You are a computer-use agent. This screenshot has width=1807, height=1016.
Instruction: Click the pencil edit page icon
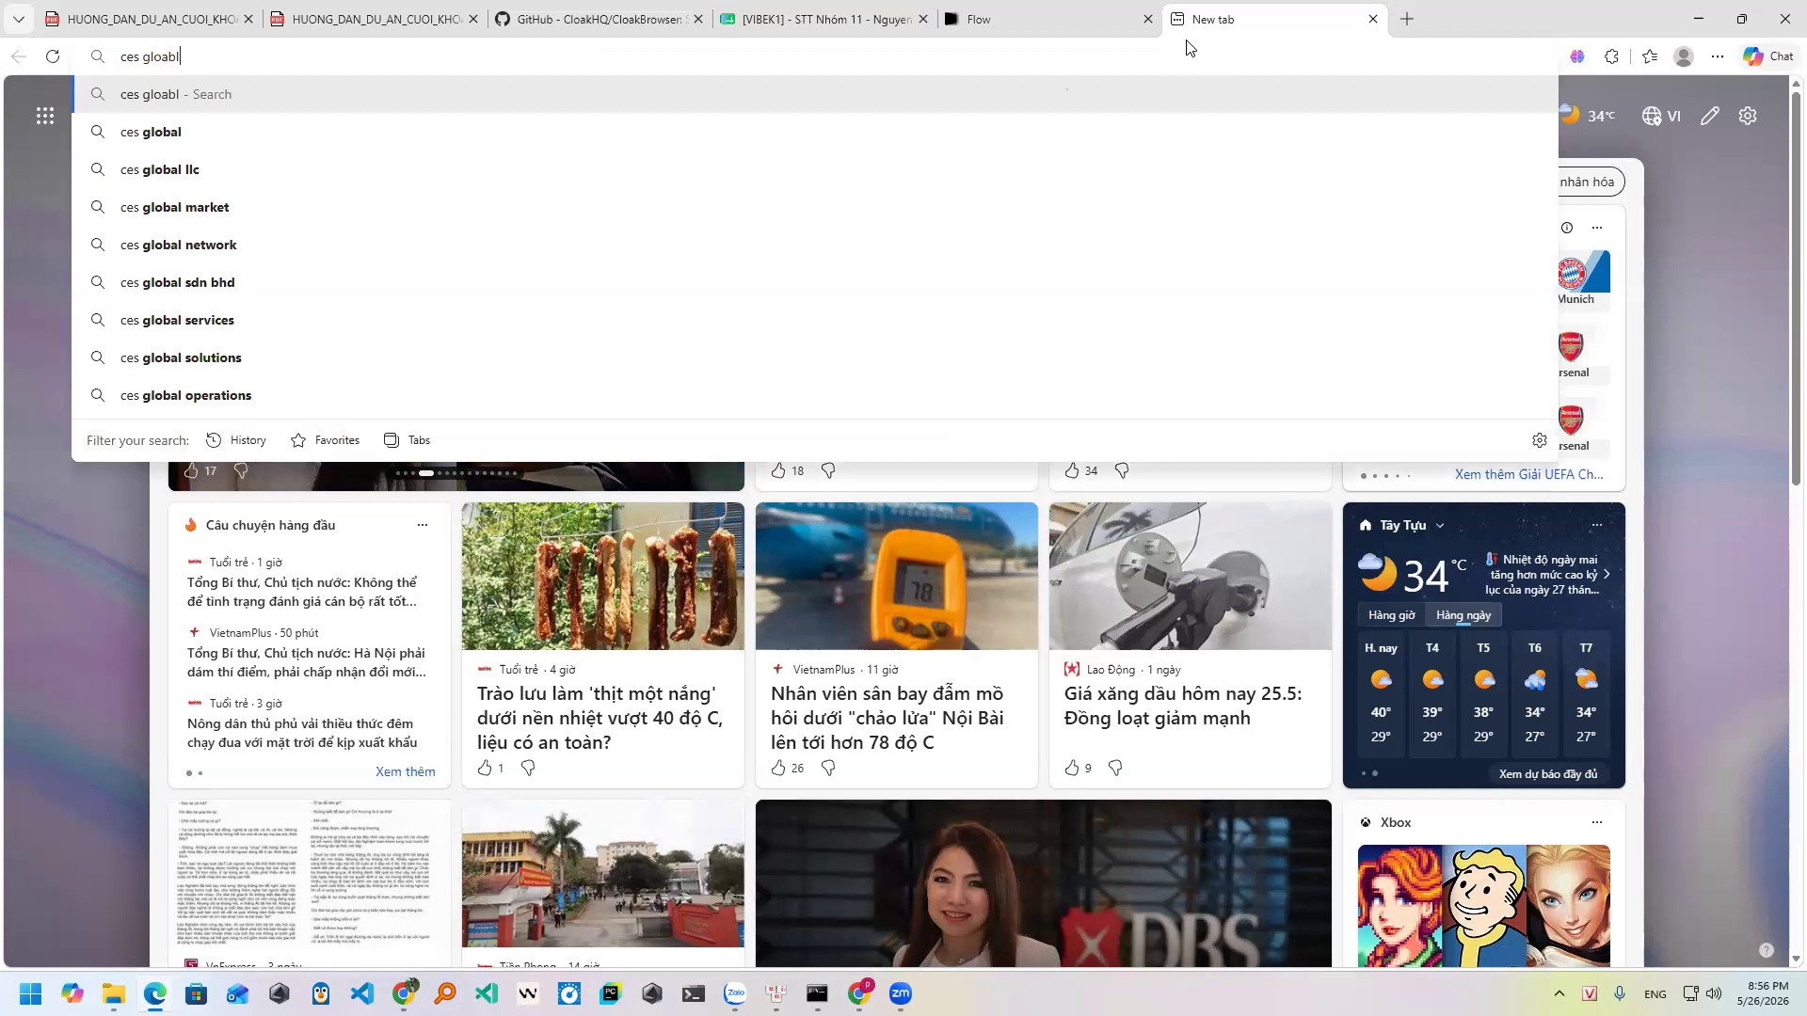click(x=1710, y=116)
